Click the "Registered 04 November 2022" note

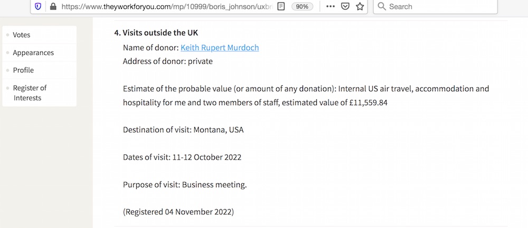click(178, 212)
